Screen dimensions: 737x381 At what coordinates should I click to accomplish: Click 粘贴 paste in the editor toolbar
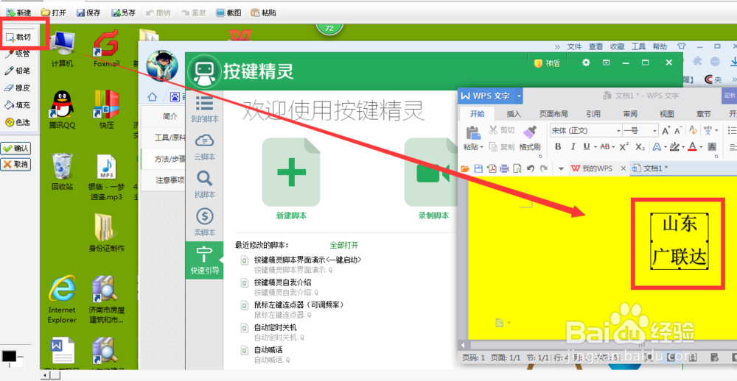coord(263,13)
